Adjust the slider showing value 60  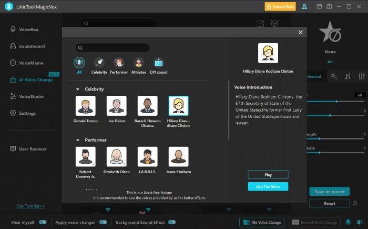coord(335,101)
